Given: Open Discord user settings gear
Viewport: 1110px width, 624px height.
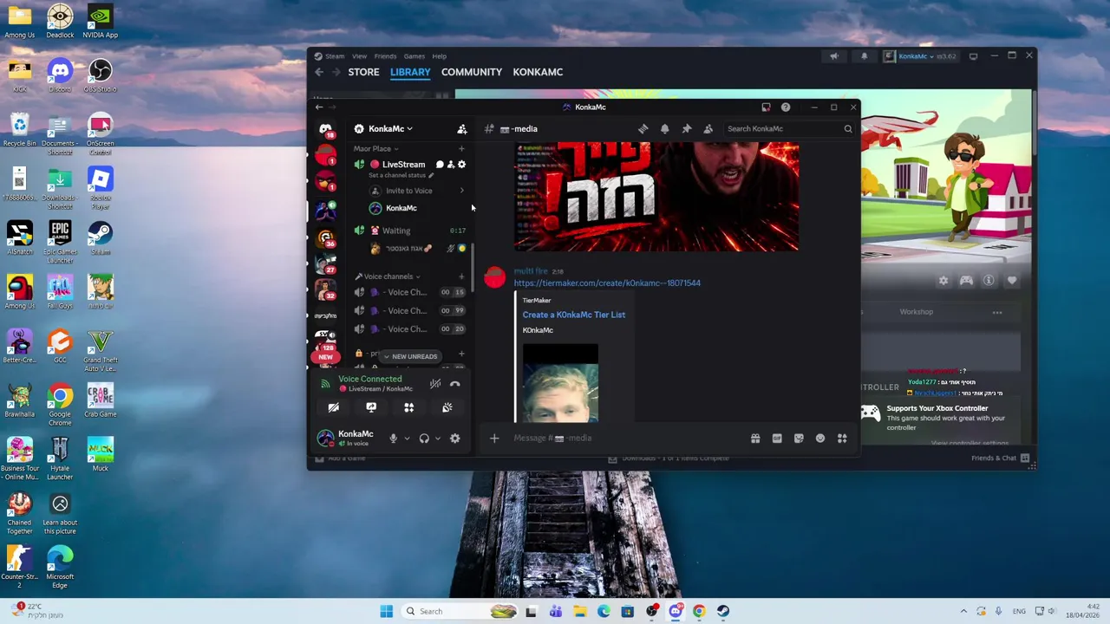Looking at the screenshot, I should point(454,439).
